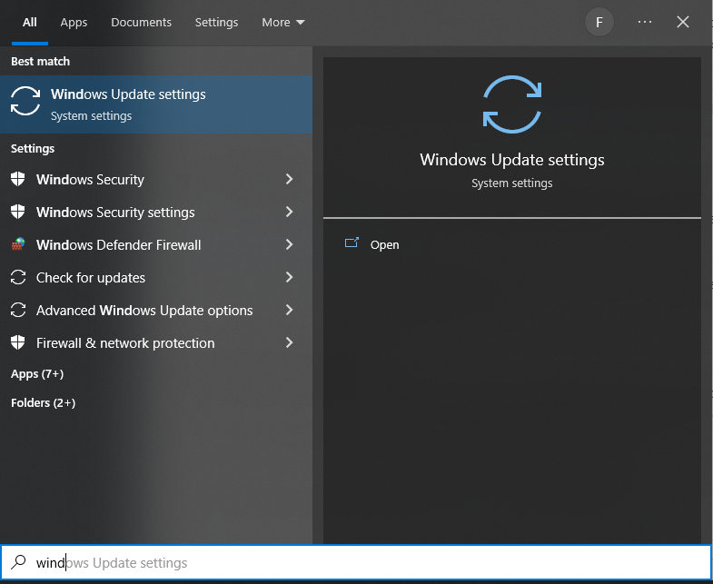Switch to the Settings tab
This screenshot has height=584, width=713.
click(216, 23)
